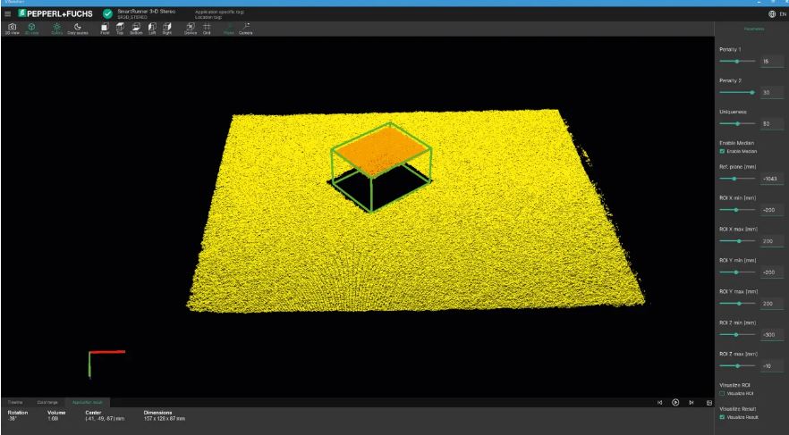The width and height of the screenshot is (789, 435).
Task: Click the Application specific tag label
Action: (219, 12)
